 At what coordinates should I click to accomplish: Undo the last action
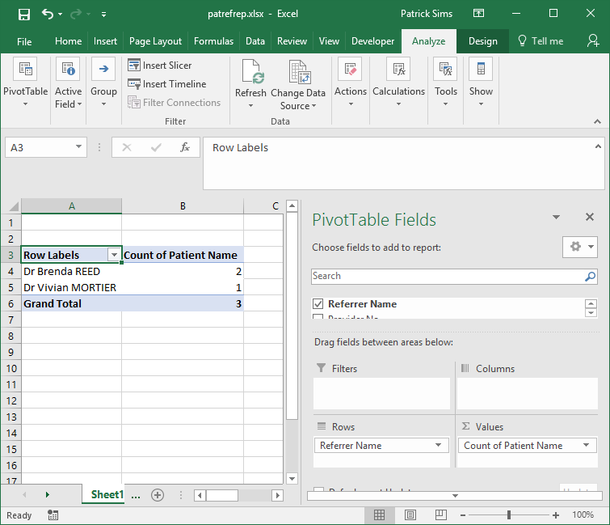[x=48, y=15]
